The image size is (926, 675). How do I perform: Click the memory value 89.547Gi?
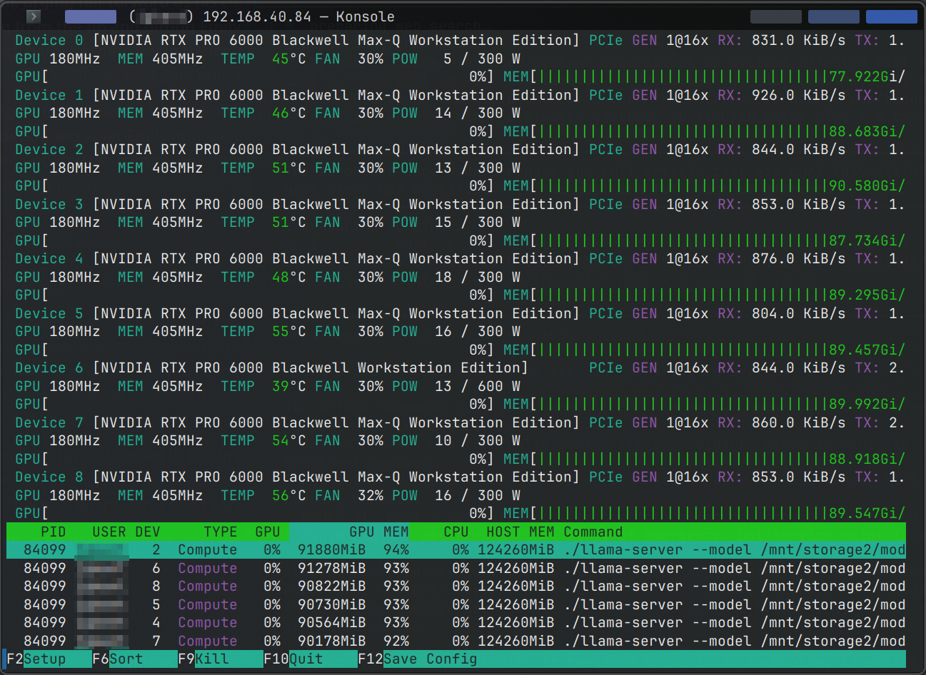click(x=863, y=514)
